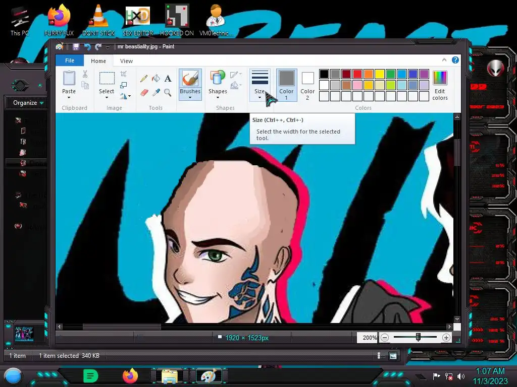Open Firefox from the taskbar
Image resolution: width=517 pixels, height=387 pixels.
tap(130, 376)
